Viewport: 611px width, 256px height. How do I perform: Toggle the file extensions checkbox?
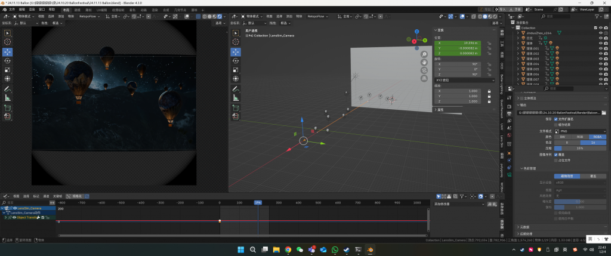click(556, 119)
